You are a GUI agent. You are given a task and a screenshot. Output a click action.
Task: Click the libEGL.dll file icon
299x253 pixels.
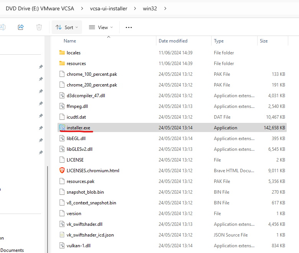(x=62, y=138)
